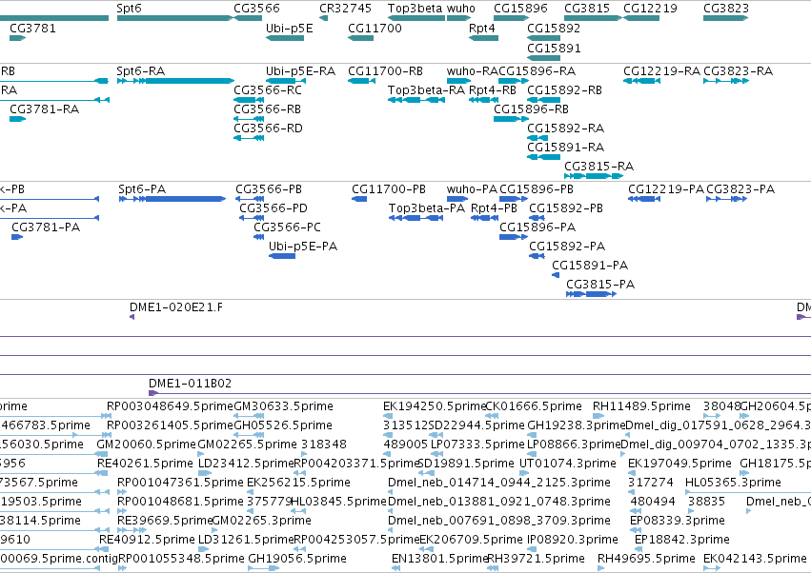Click the Rpt4 gene label
The image size is (811, 573).
482,28
